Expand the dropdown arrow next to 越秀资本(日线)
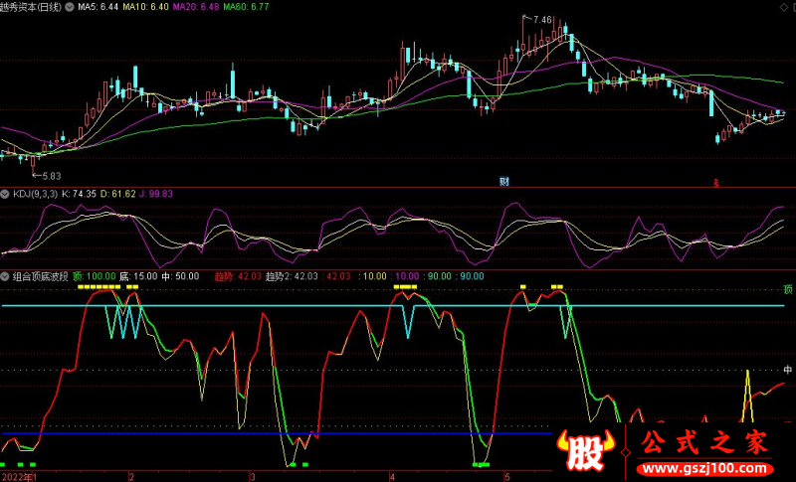Image resolution: width=796 pixels, height=482 pixels. pos(69,6)
